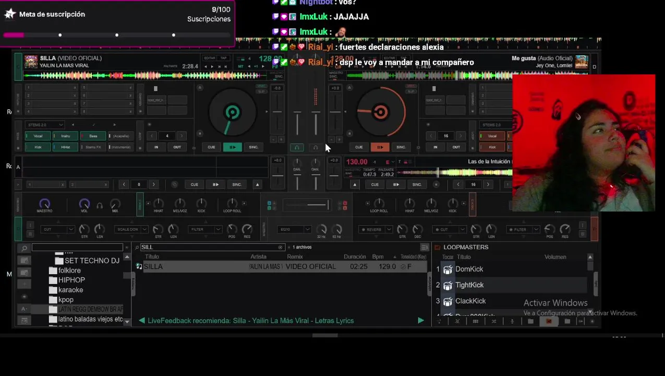Set right deck loop IN point
665x376 pixels.
coord(435,147)
